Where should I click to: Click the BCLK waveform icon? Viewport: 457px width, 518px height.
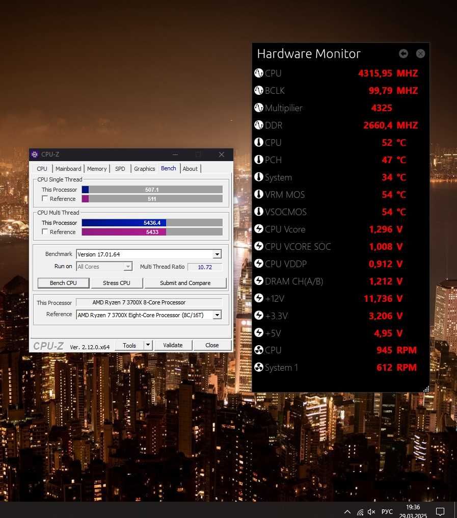click(x=259, y=90)
